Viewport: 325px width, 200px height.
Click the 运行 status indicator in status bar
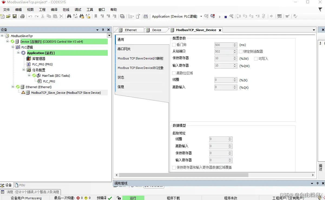(133, 198)
